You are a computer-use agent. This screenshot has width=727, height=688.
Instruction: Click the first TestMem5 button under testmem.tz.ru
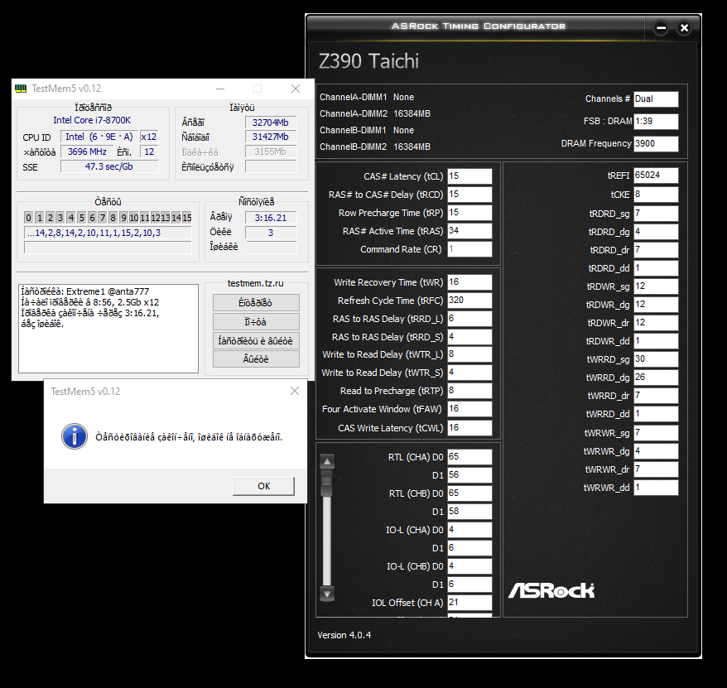click(256, 303)
